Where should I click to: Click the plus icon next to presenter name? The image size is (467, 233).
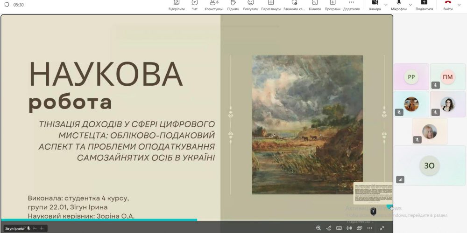(42, 228)
